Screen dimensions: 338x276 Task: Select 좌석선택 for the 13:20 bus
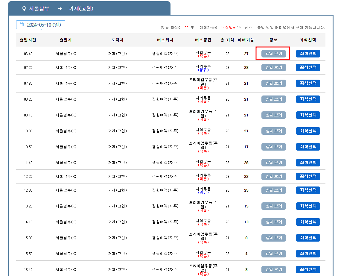[x=308, y=206]
